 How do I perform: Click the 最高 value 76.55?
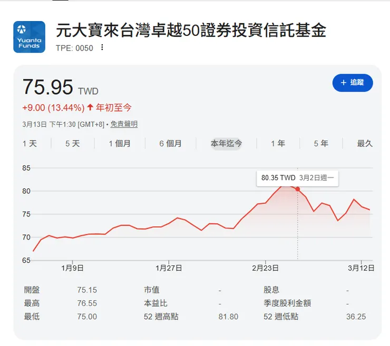click(87, 303)
